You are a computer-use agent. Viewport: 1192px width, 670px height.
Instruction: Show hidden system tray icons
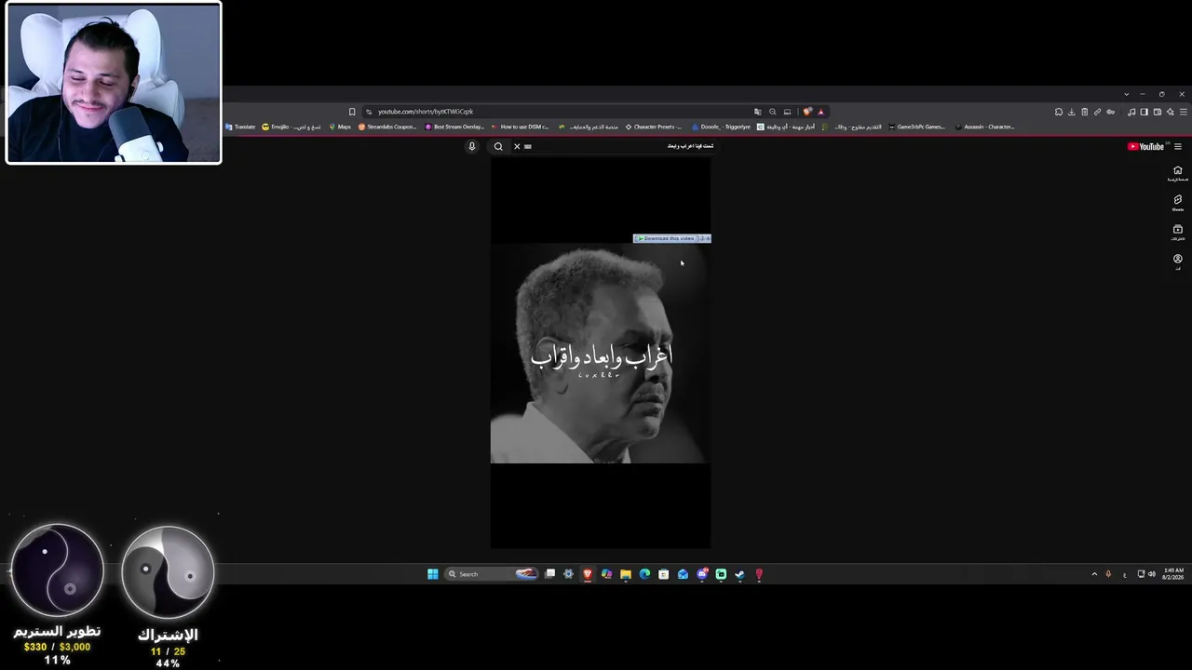pyautogui.click(x=1094, y=574)
